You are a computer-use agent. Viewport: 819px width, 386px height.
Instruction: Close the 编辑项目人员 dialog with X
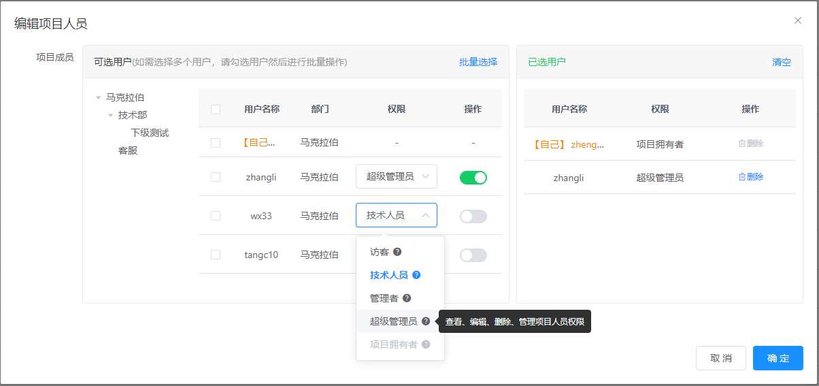click(798, 20)
